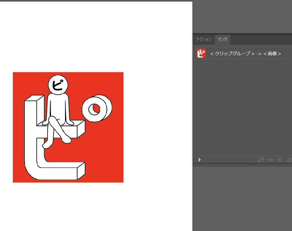Select the リンク tab
The width and height of the screenshot is (292, 231).
[x=223, y=39]
